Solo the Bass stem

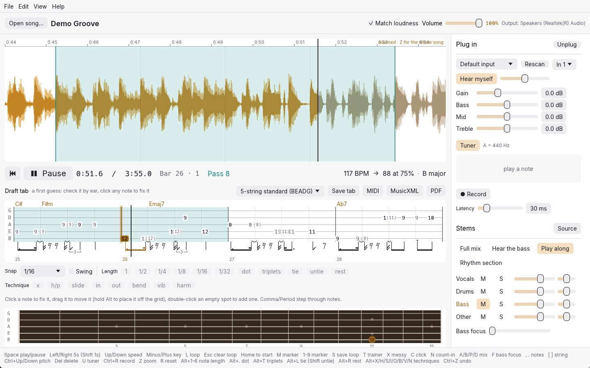pyautogui.click(x=501, y=304)
